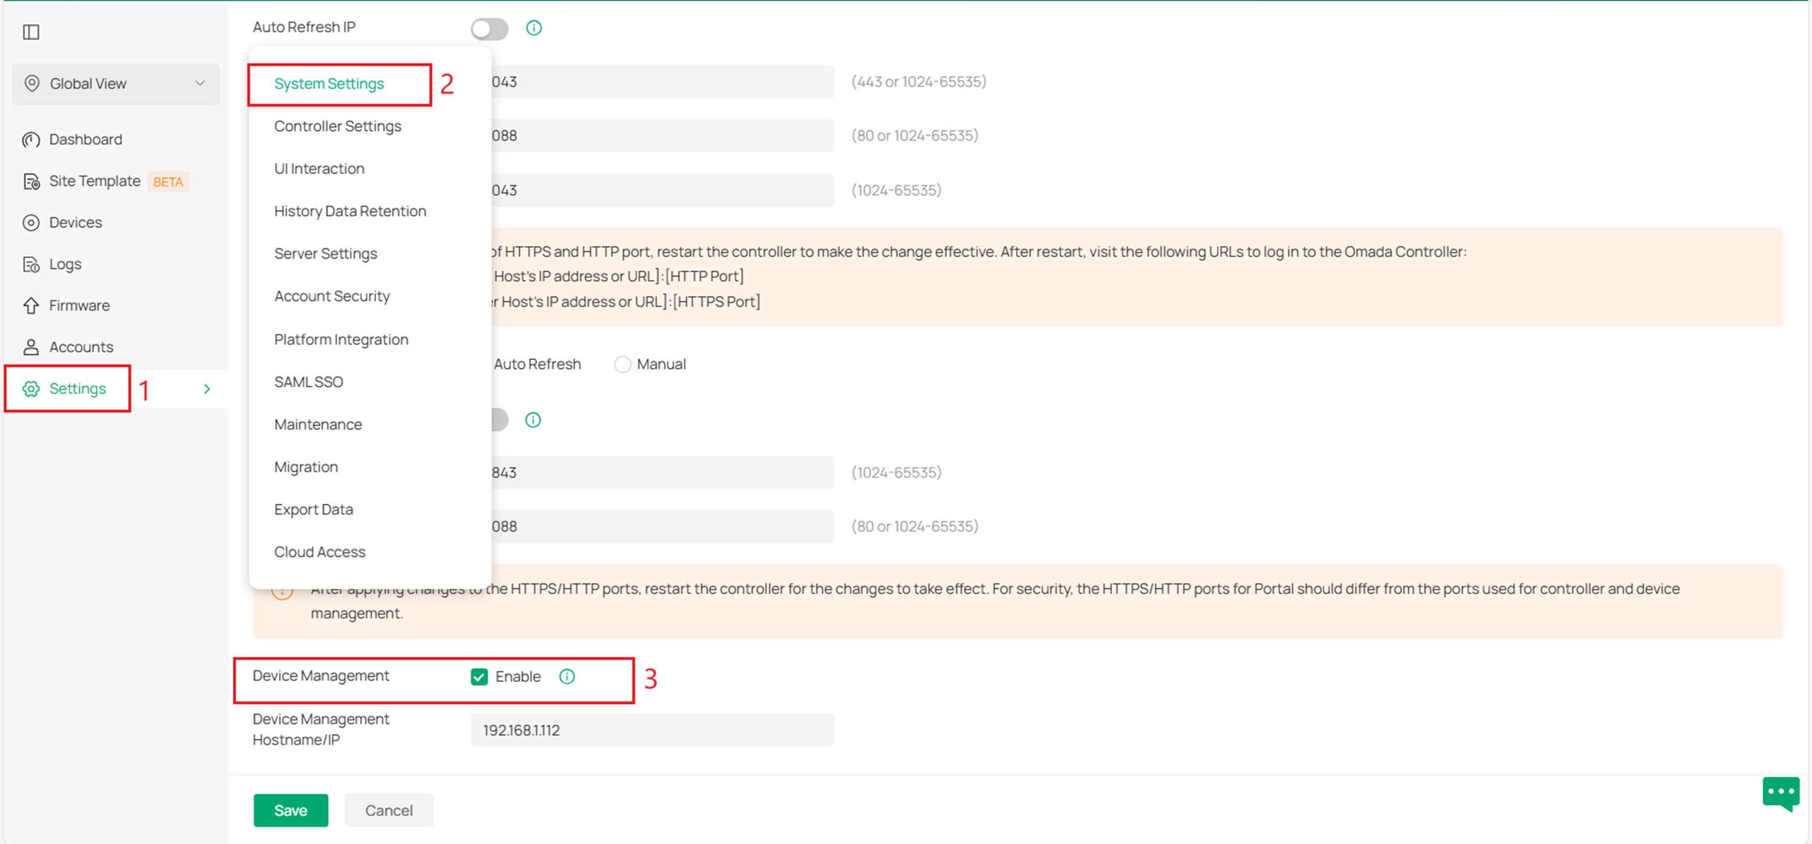Open the Devices panel

point(75,222)
